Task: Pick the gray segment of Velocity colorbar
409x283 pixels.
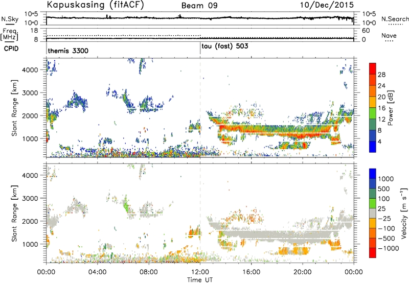Action: (373, 214)
